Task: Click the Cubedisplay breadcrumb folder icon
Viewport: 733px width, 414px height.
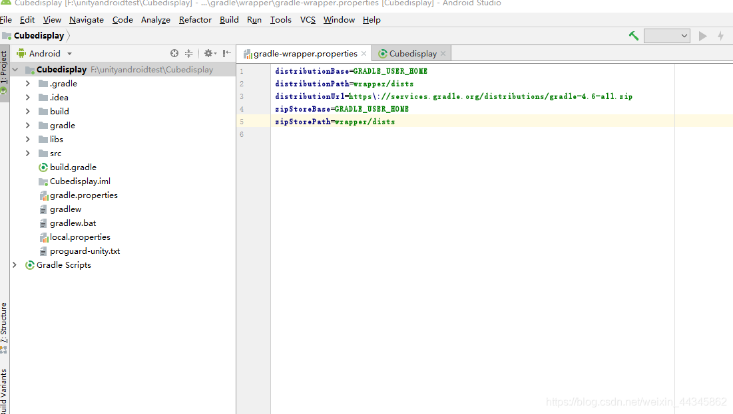Action: point(7,36)
